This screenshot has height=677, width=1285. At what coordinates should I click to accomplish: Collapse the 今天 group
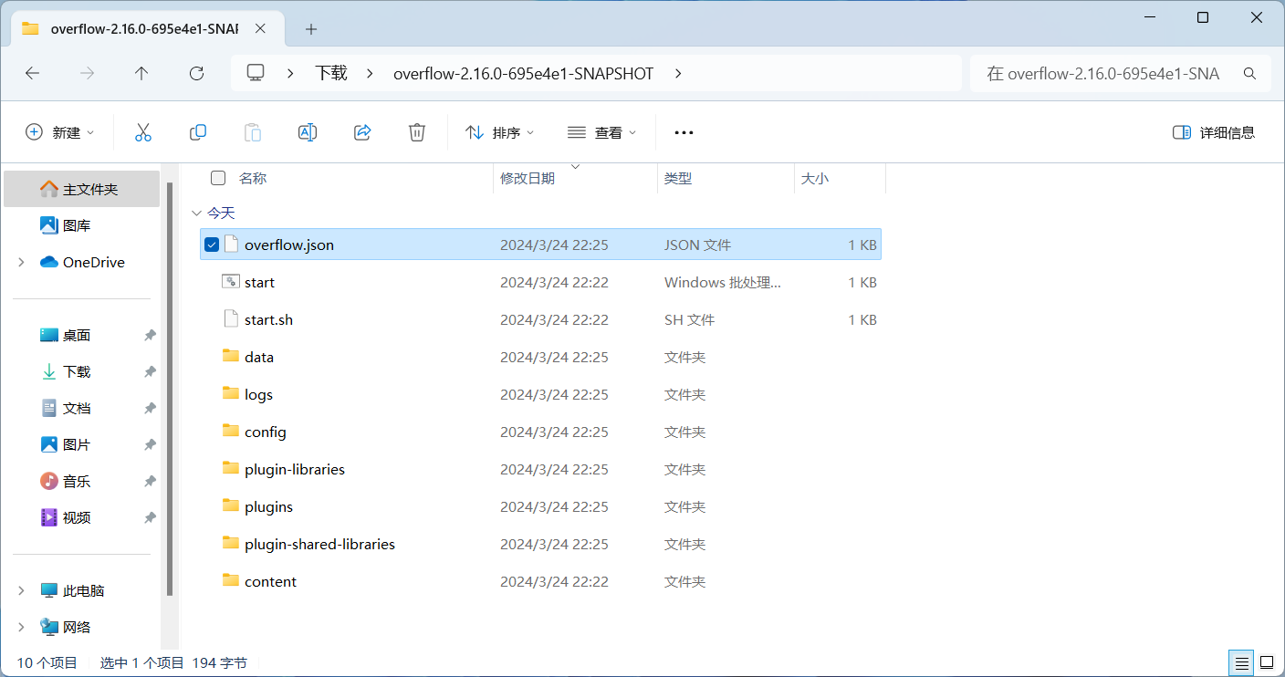click(196, 213)
